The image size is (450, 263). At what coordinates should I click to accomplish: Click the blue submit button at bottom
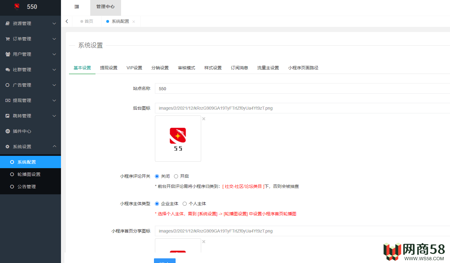pos(165,261)
